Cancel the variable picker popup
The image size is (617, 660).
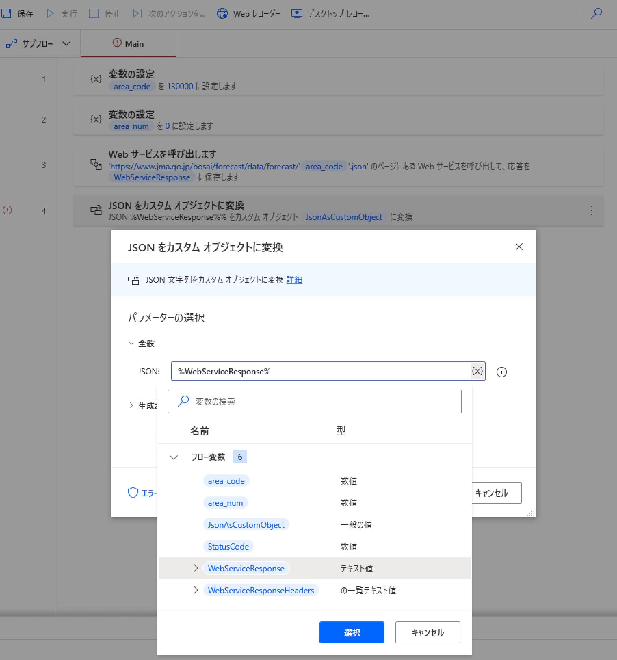coord(428,632)
